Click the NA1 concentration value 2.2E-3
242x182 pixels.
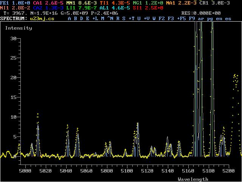[x=188, y=3]
